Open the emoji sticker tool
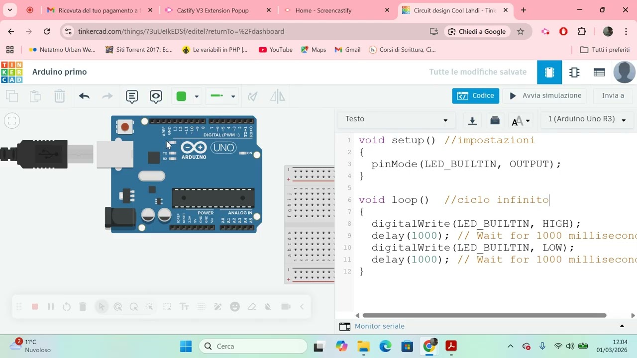Image resolution: width=637 pixels, height=358 pixels. pos(235,307)
